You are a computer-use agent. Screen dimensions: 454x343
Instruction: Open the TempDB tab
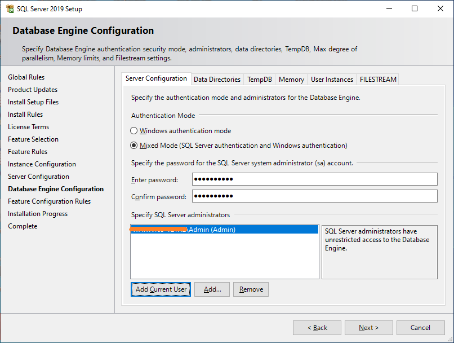[260, 80]
